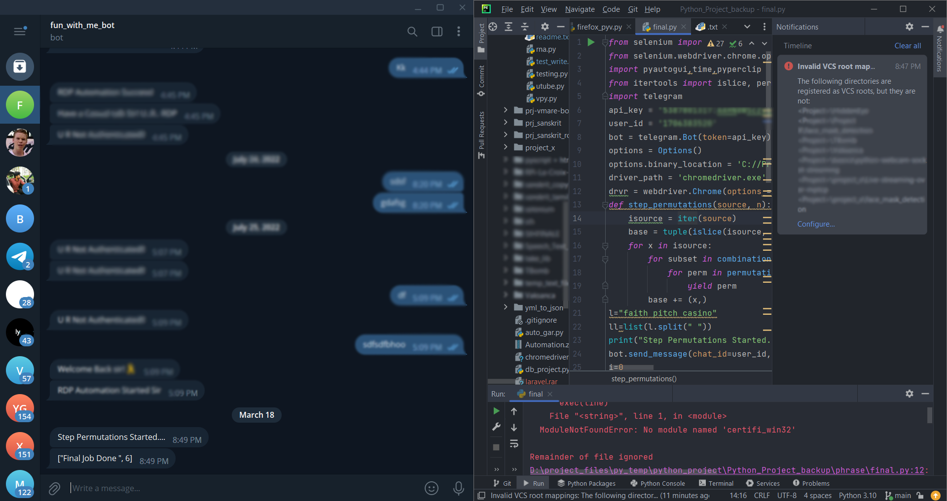Click the attach file paperclip icon
The height and width of the screenshot is (501, 947).
pos(54,488)
